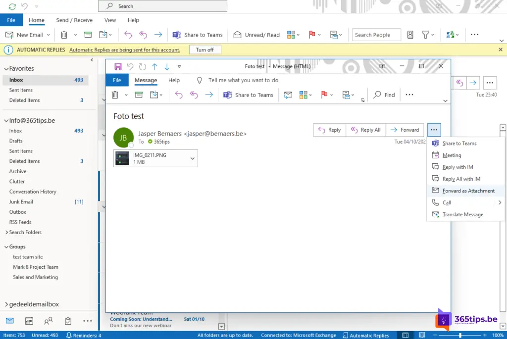Click the Unread/ Read toggle button
The image size is (507, 339).
(256, 35)
